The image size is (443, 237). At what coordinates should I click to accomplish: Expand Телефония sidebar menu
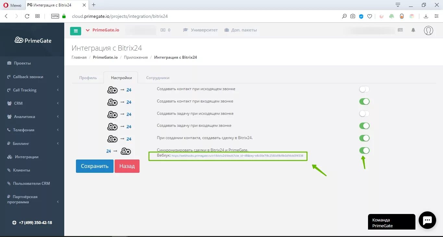[x=32, y=130]
